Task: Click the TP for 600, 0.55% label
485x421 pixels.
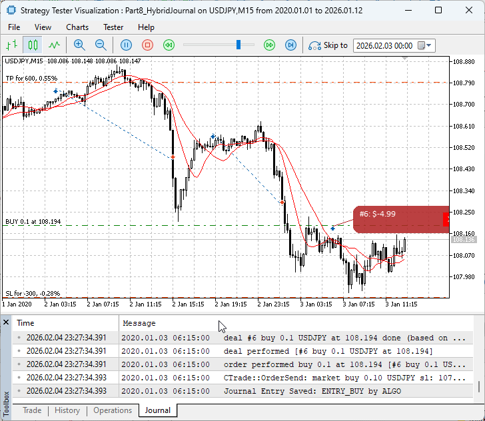Action: point(31,78)
